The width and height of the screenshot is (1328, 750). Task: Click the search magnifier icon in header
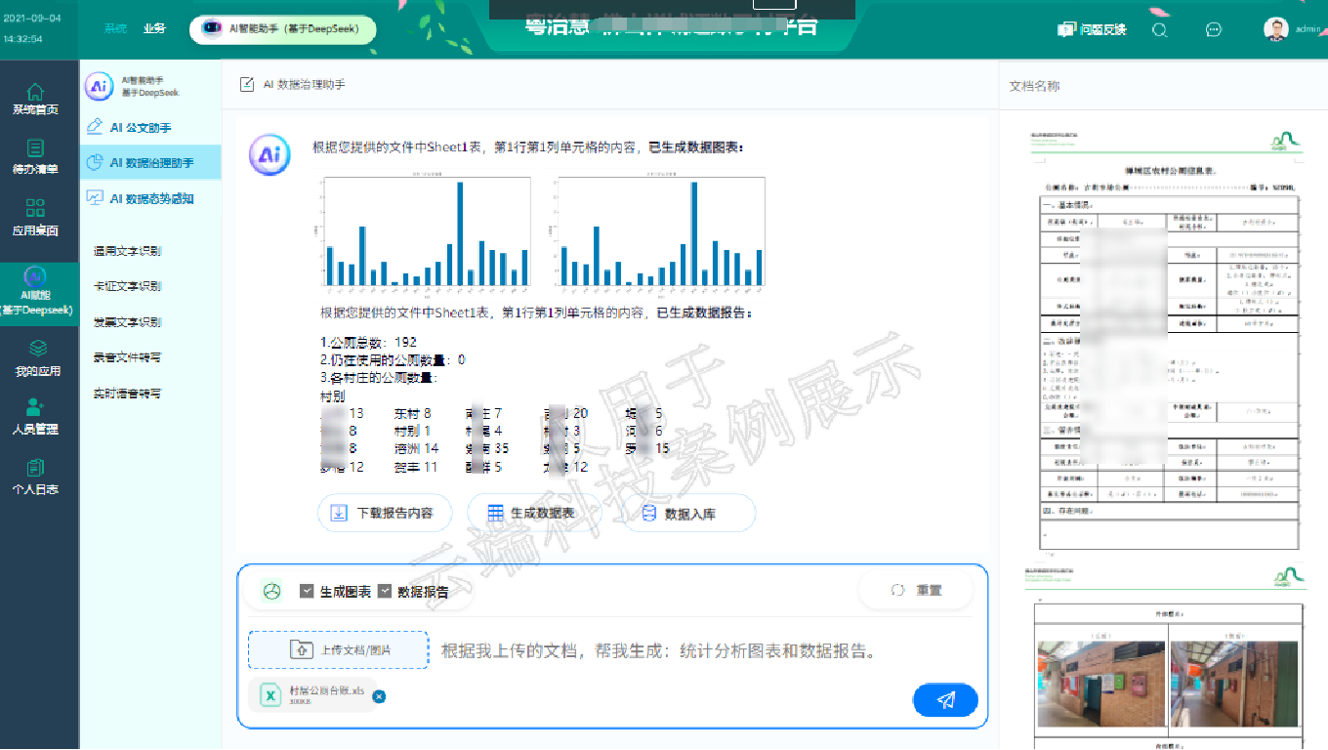(1160, 29)
